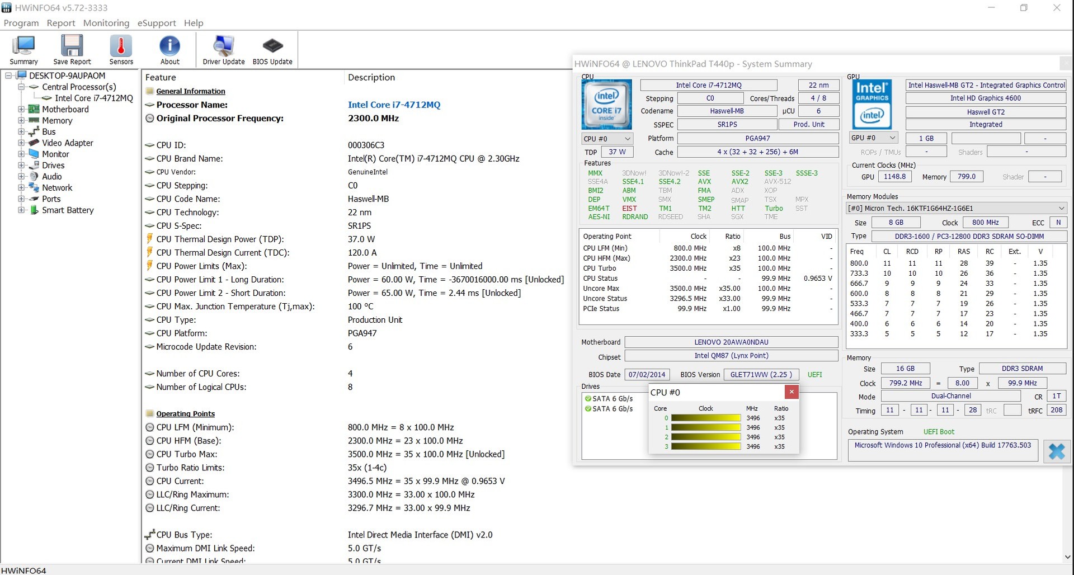Click the detail pane scroll-down arrow
This screenshot has width=1074, height=575.
pyautogui.click(x=1067, y=557)
